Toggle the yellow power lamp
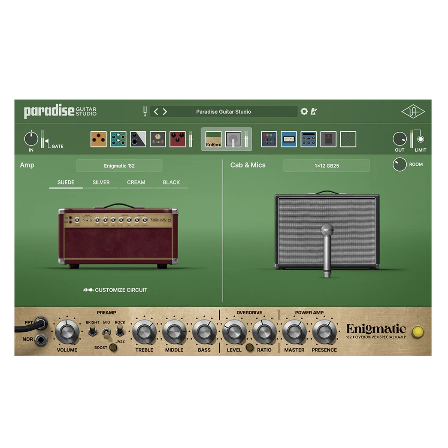 click(418, 331)
